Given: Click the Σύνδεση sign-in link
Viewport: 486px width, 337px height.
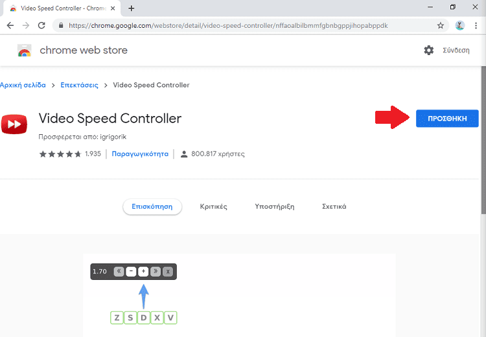Looking at the screenshot, I should click(456, 50).
